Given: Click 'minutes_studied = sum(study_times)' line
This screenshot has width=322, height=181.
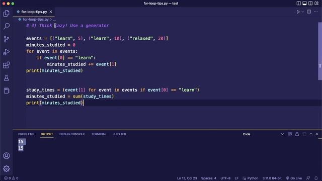Looking at the screenshot, I should (70, 97).
